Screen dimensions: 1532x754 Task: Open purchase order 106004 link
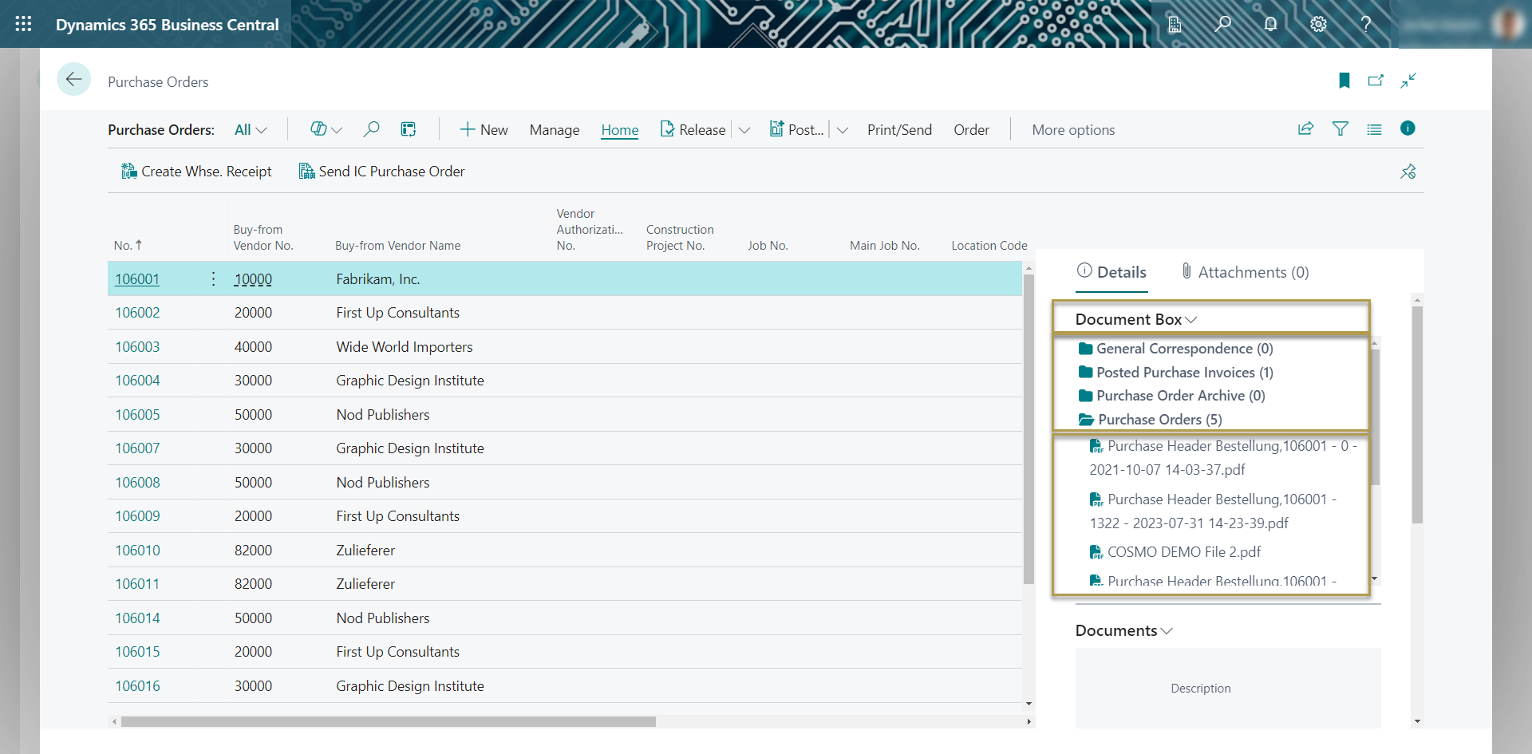(x=137, y=381)
